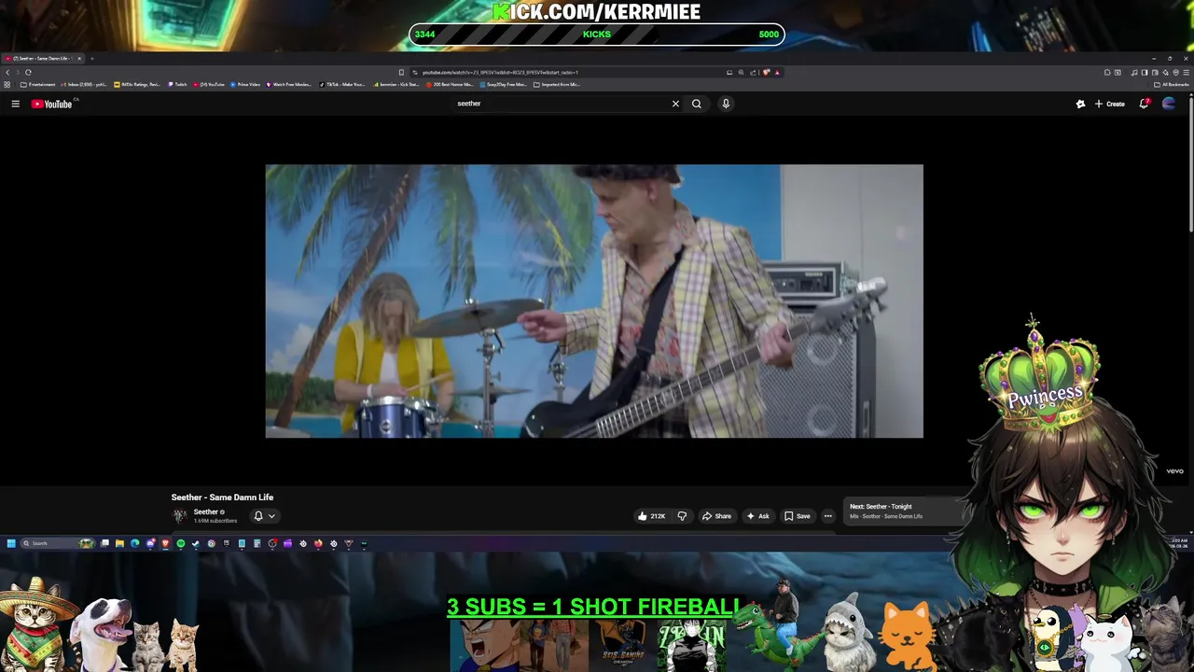Image resolution: width=1194 pixels, height=672 pixels.
Task: Click the magnifier search button
Action: (696, 104)
